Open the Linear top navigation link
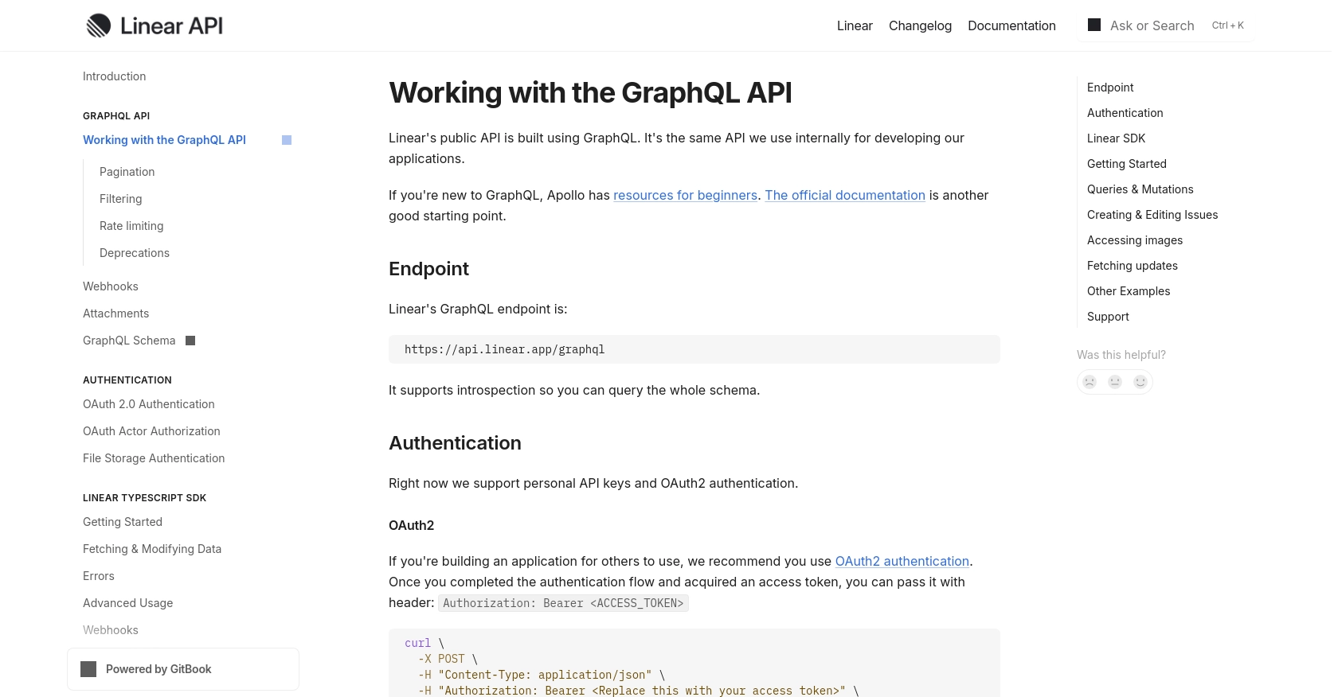 (855, 25)
